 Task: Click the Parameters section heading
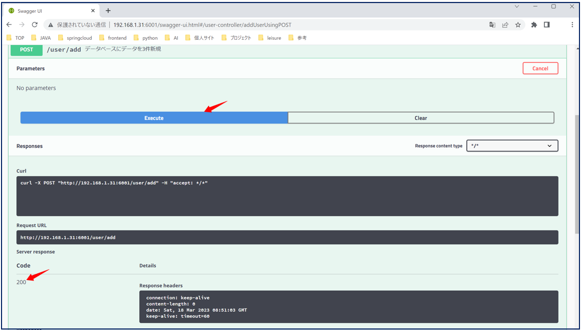coord(31,68)
